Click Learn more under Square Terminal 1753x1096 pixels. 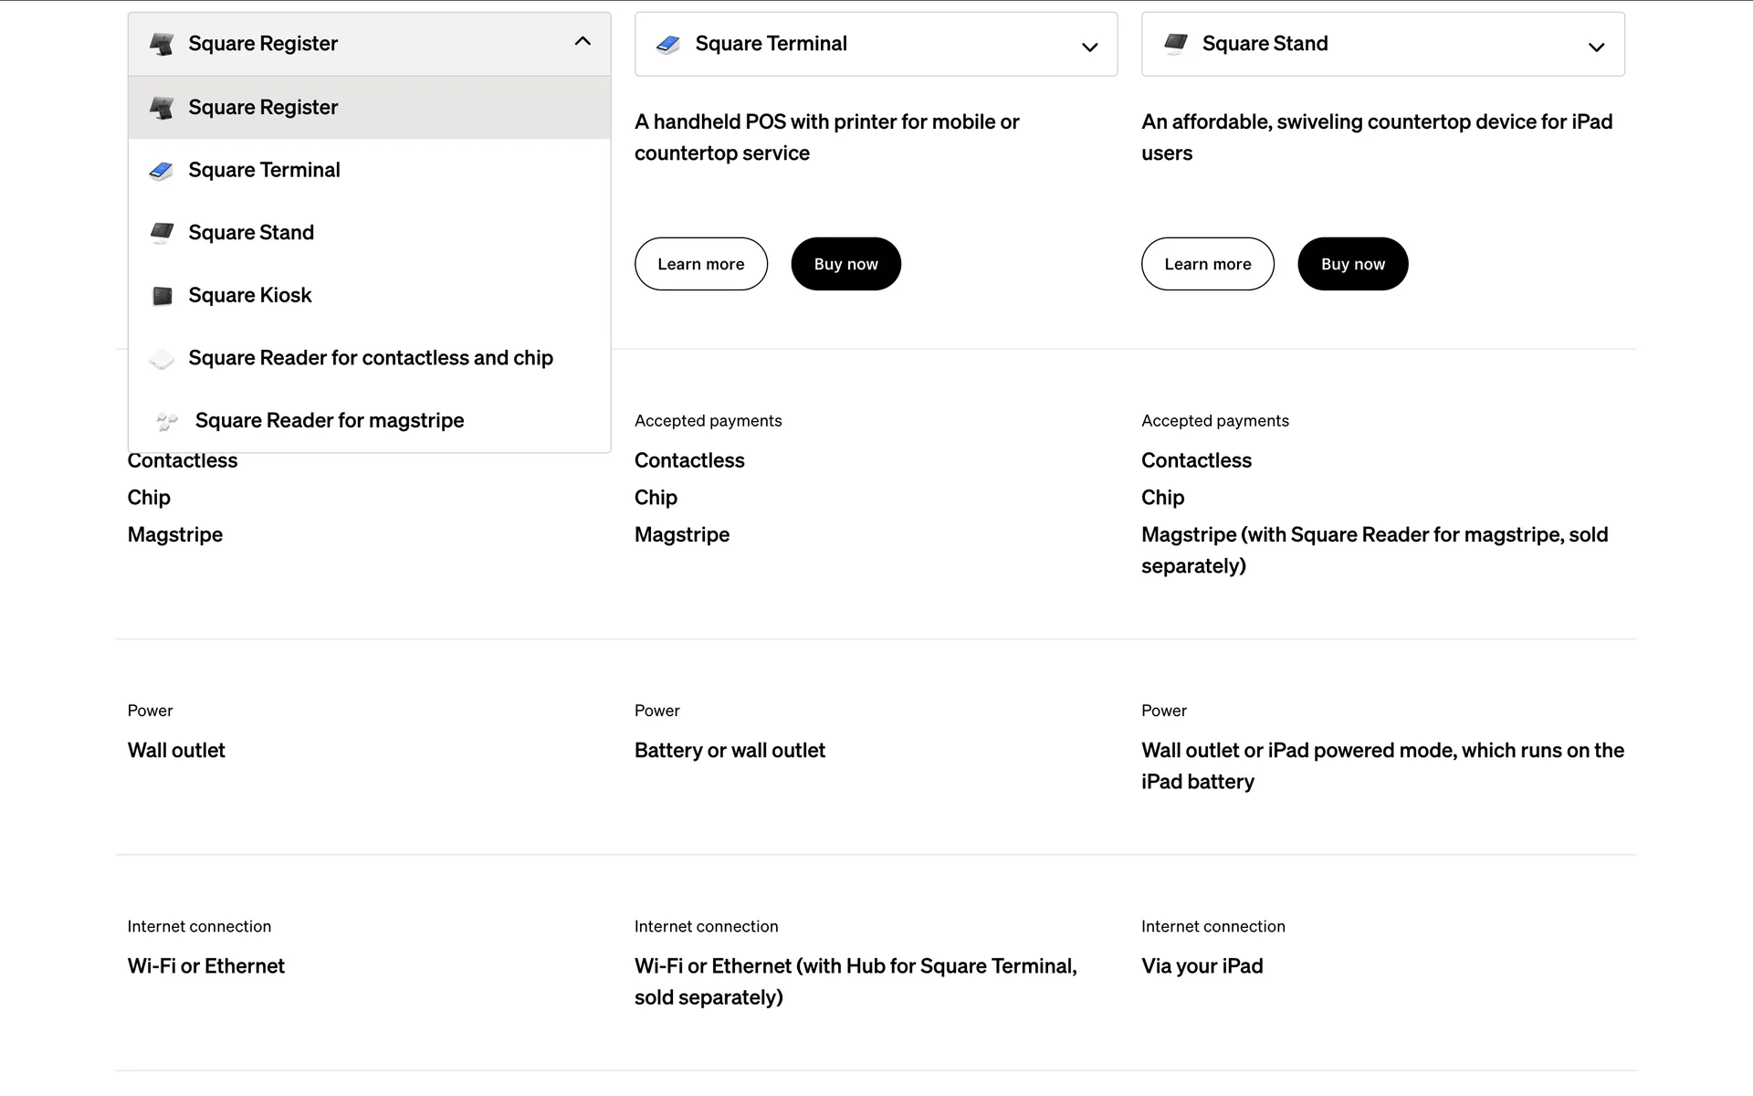point(700,264)
